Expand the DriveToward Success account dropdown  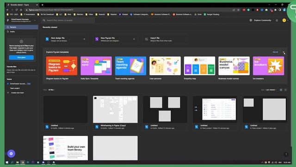pos(35,20)
